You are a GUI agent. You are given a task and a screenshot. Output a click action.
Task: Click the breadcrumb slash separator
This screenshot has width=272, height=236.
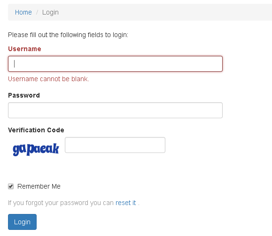pos(37,12)
